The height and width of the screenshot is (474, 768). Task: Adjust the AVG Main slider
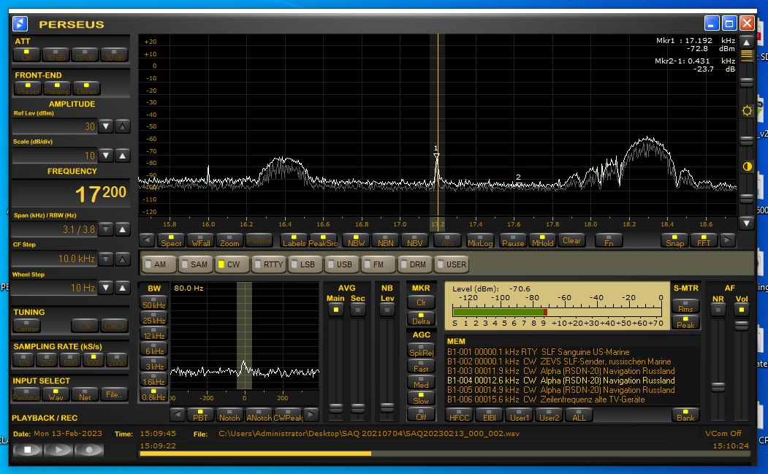coord(335,408)
